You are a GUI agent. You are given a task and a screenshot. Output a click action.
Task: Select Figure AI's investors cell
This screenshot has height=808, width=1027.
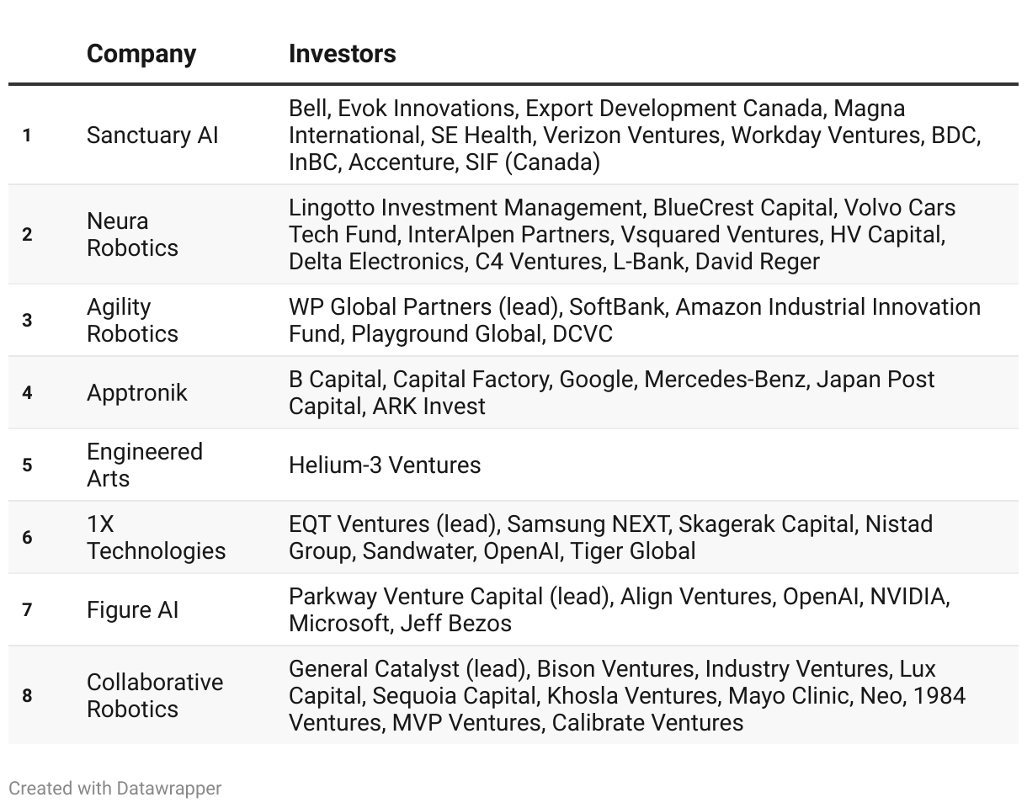(x=619, y=609)
